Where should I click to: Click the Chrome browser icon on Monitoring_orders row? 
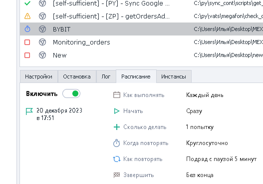pos(42,42)
